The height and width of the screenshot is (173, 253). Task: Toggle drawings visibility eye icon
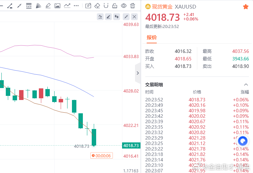pyautogui.click(x=124, y=6)
